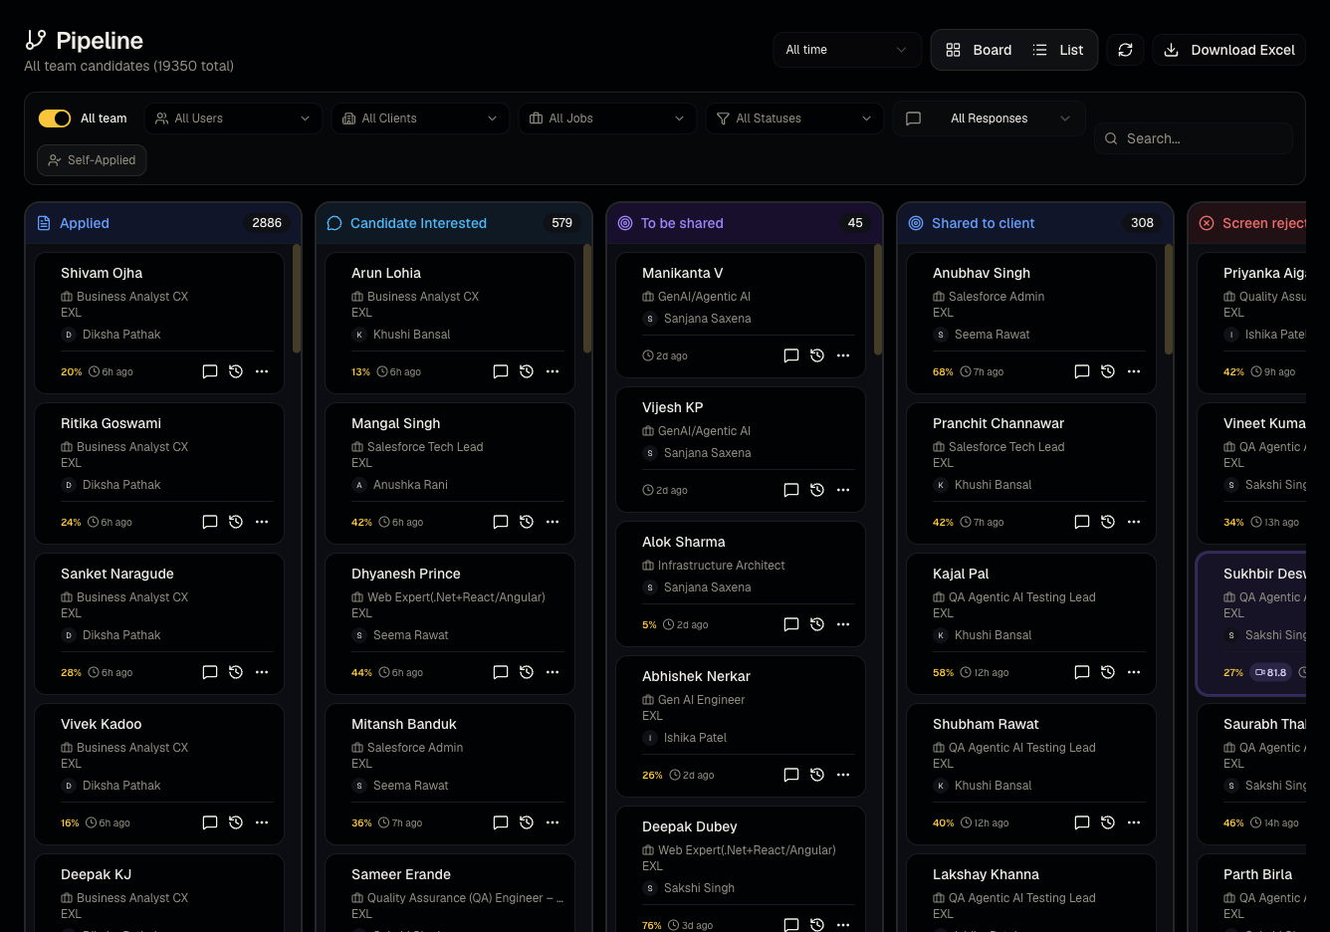Open more options on Anubhav Singh's card
1330x932 pixels.
coord(1134,371)
